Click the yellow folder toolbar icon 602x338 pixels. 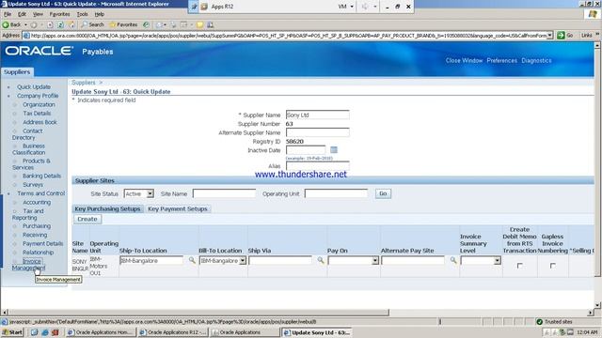[200, 24]
